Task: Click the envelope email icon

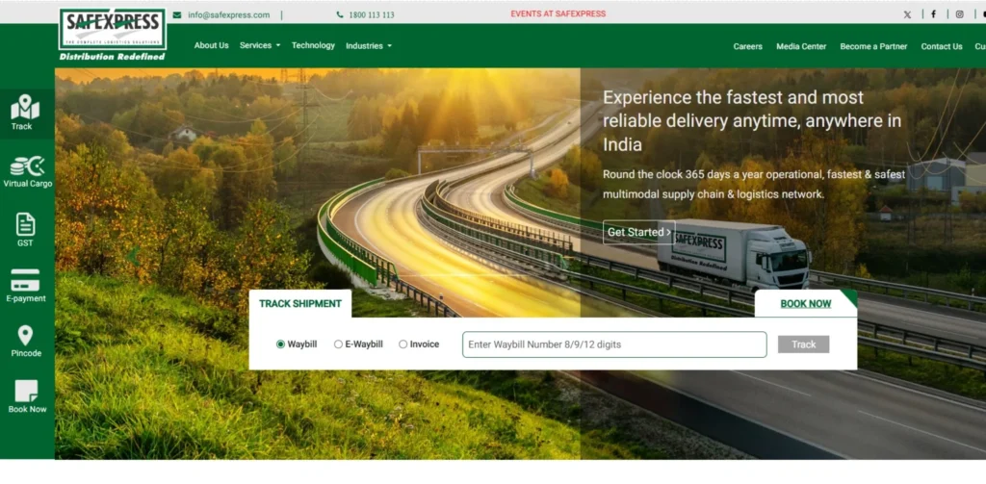Action: [177, 15]
